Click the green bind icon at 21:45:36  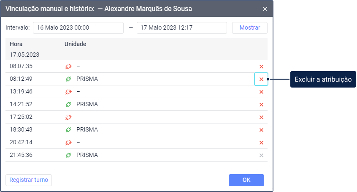[68, 155]
